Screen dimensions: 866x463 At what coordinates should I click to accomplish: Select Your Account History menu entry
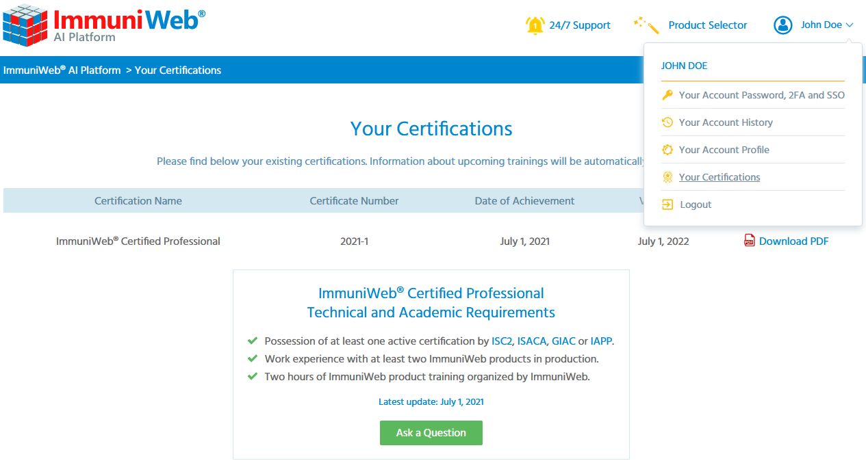click(x=726, y=122)
